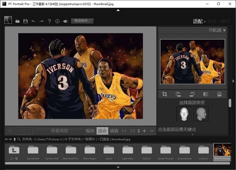Click the flip mirror icon

206,94
